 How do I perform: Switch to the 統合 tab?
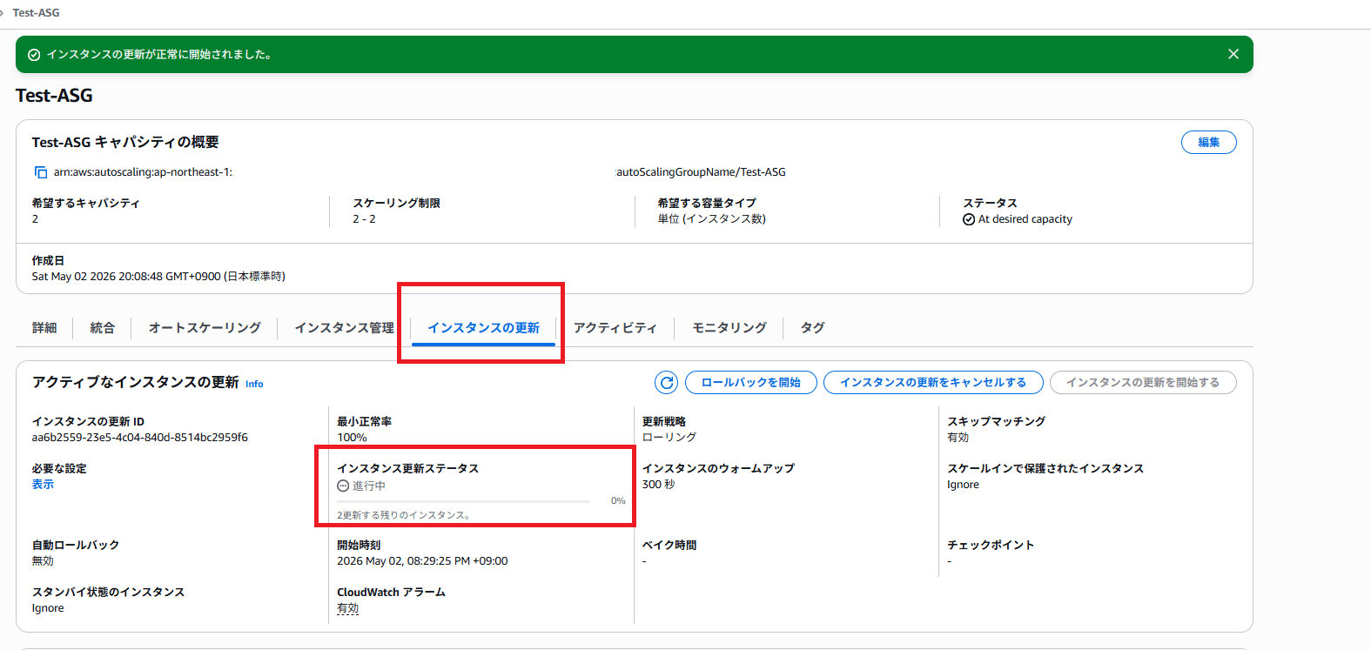coord(102,327)
